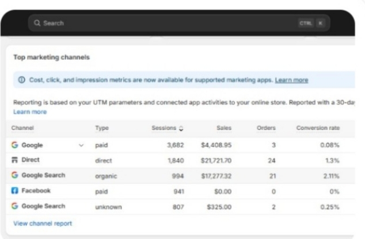Click the Conversion rate column header

pos(318,128)
